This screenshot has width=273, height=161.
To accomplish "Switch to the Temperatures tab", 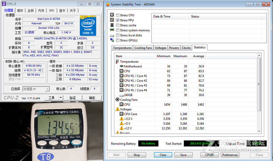I will (x=122, y=48).
